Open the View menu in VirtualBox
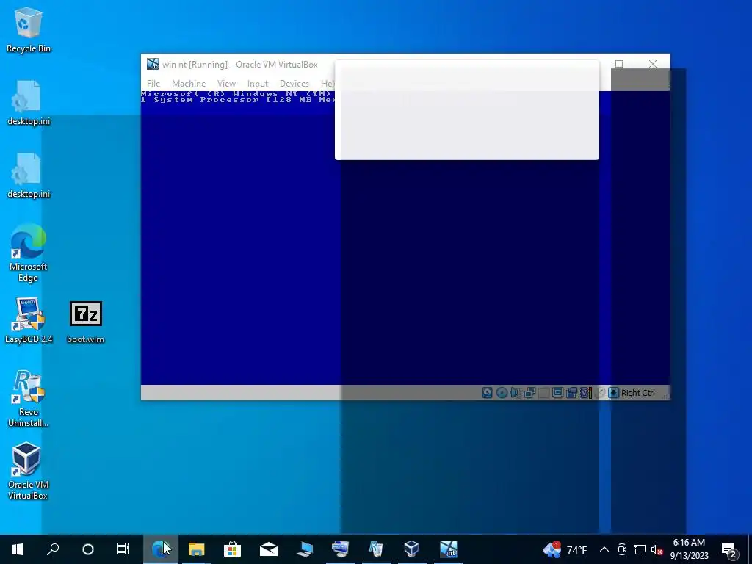Viewport: 752px width, 564px height. pyautogui.click(x=226, y=84)
